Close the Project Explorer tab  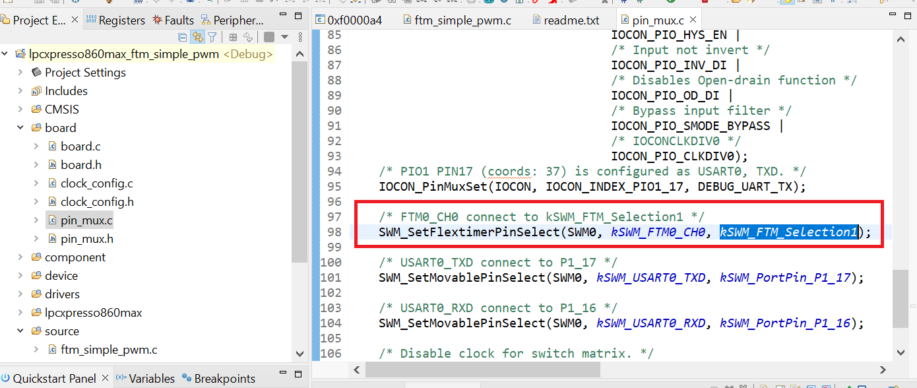pos(75,20)
